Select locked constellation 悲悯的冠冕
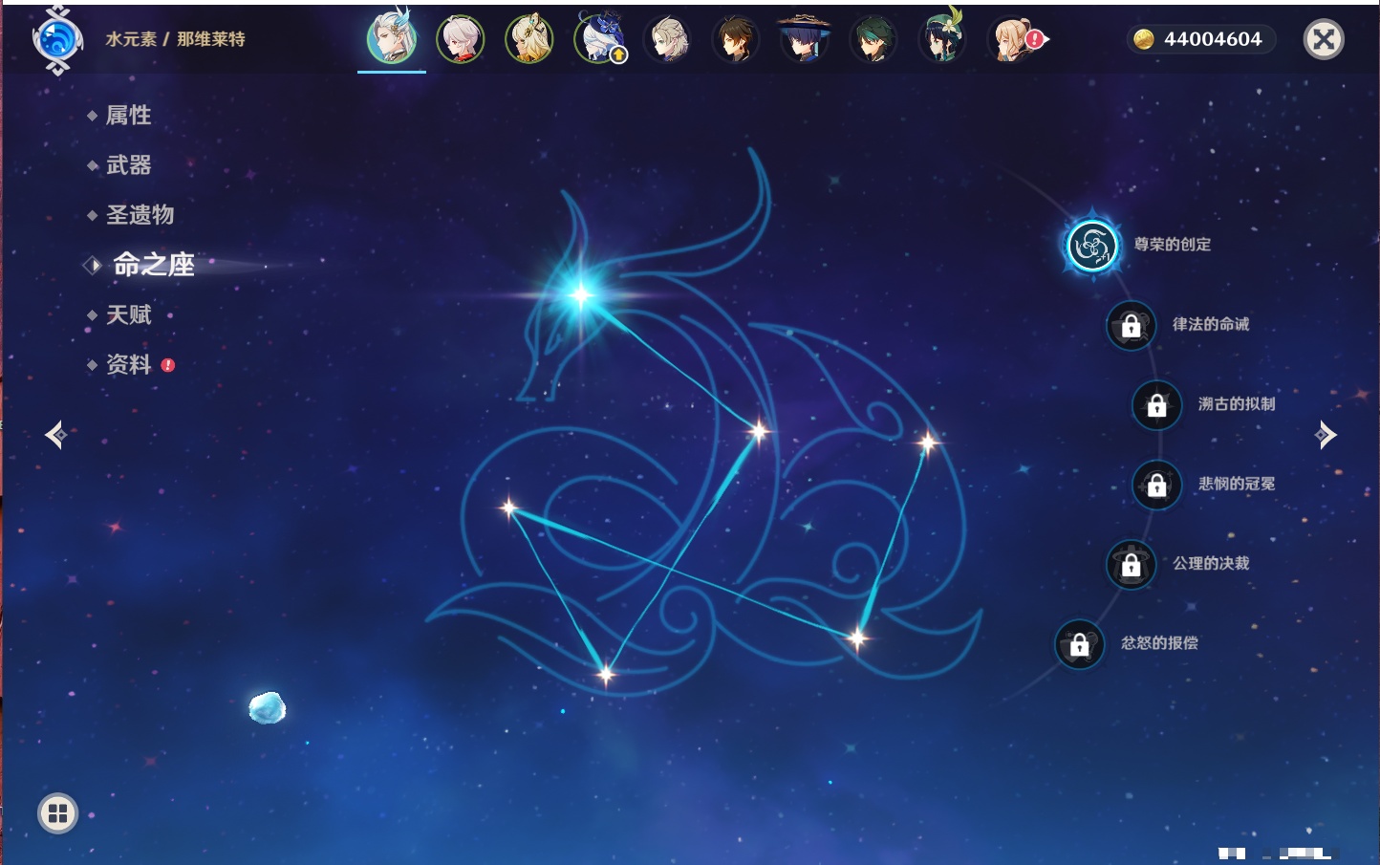This screenshot has width=1380, height=865. (1156, 485)
